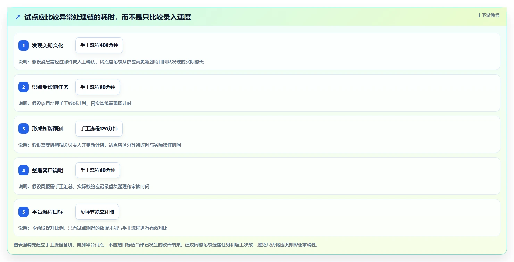Click the note 不预设提升比例

click(93, 228)
